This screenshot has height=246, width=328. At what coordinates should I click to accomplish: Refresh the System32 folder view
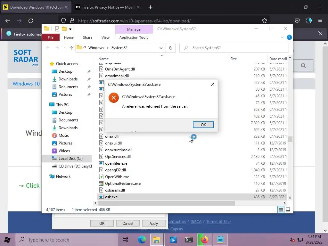coord(171,48)
